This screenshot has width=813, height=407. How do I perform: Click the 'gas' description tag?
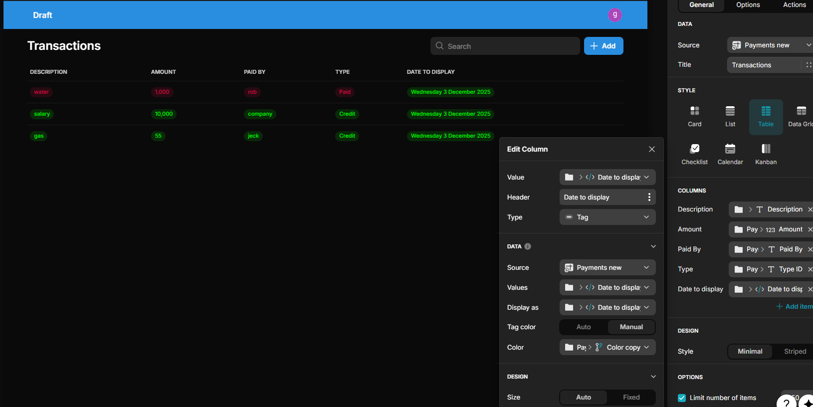pos(39,136)
